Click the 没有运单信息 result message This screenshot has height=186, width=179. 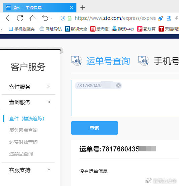tap(93, 171)
